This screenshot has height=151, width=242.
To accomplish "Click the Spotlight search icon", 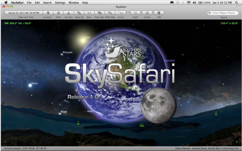I will 237,3.
